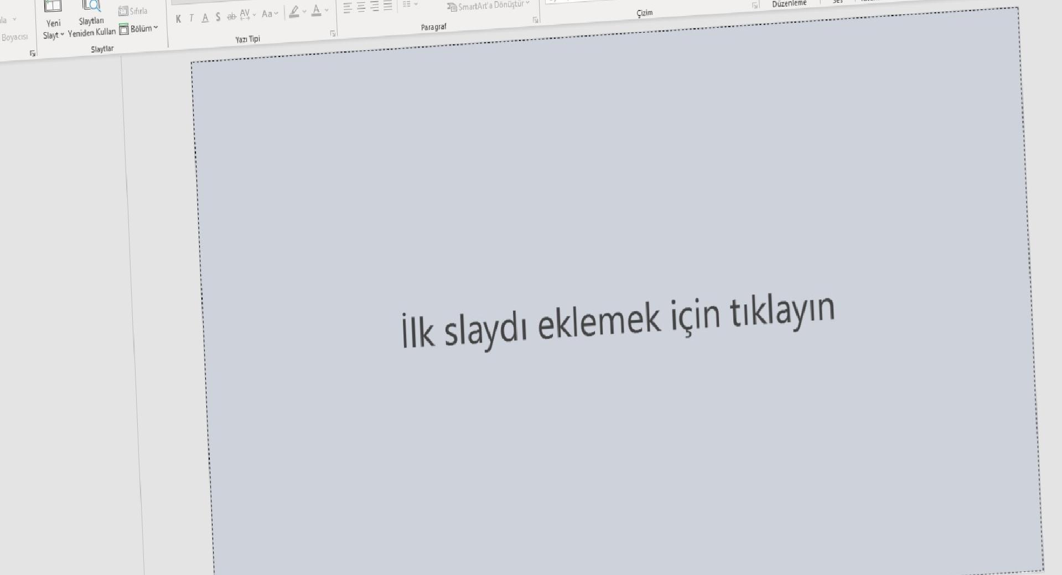Click the Yazı Tipi group label
The height and width of the screenshot is (575, 1062).
[x=247, y=39]
